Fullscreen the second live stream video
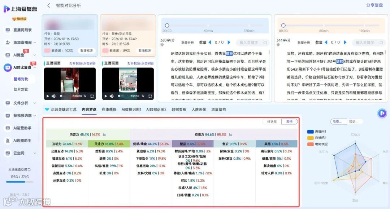This screenshot has height=209, width=390. tap(150, 96)
